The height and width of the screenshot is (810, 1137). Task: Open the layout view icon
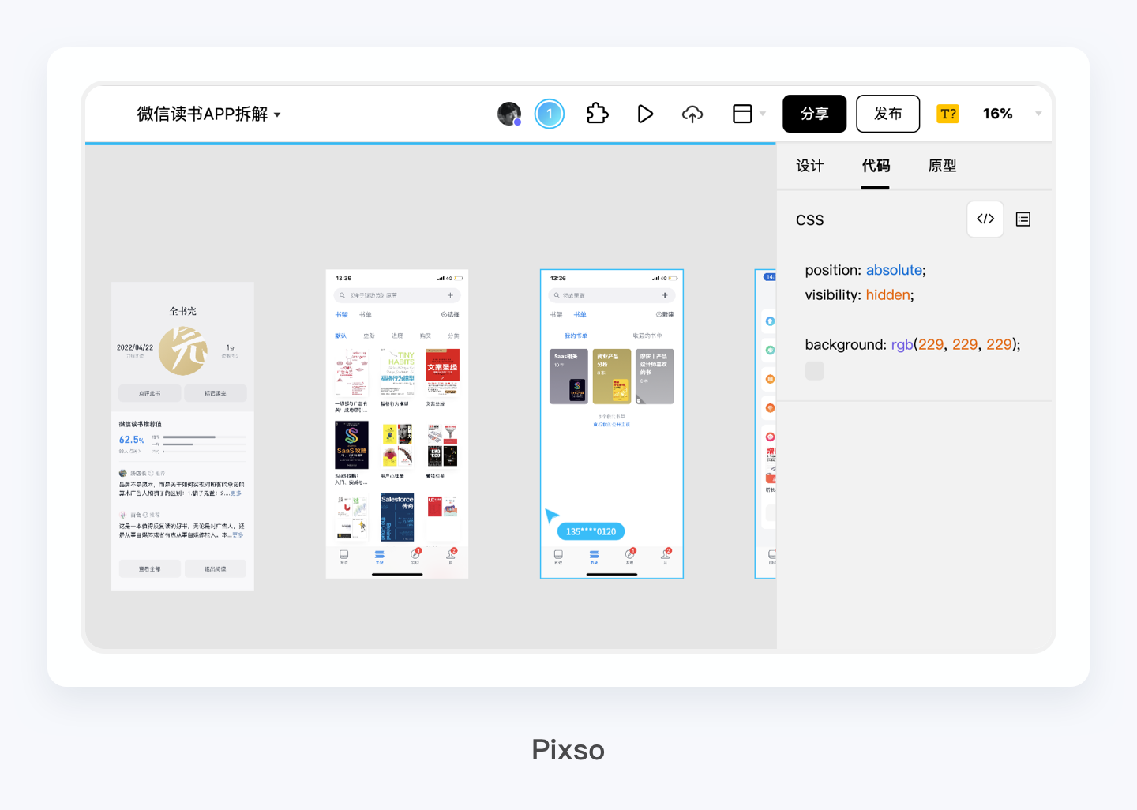[x=742, y=114]
